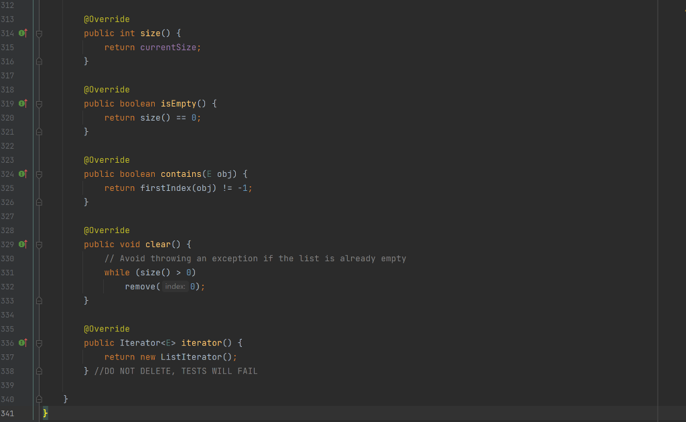Click the overriding-method icon at contains()
The image size is (686, 422).
pyautogui.click(x=22, y=173)
